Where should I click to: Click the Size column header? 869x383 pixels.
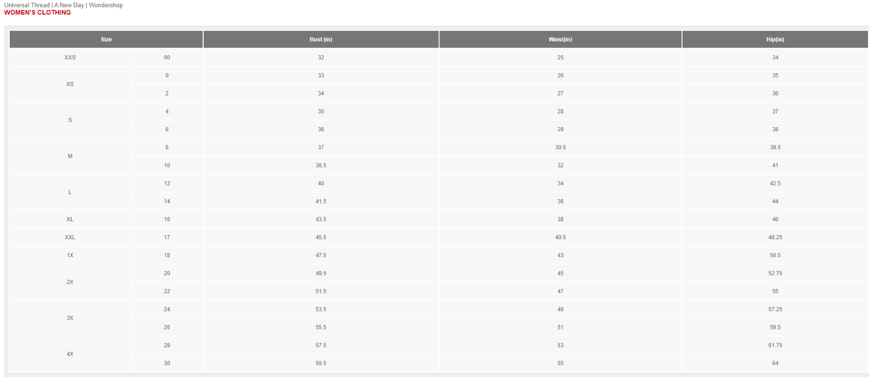click(106, 40)
